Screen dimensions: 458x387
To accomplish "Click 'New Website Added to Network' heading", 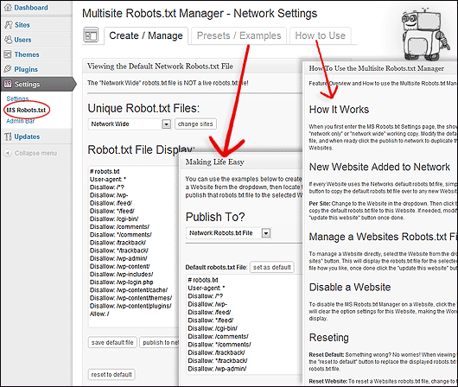I will point(379,167).
